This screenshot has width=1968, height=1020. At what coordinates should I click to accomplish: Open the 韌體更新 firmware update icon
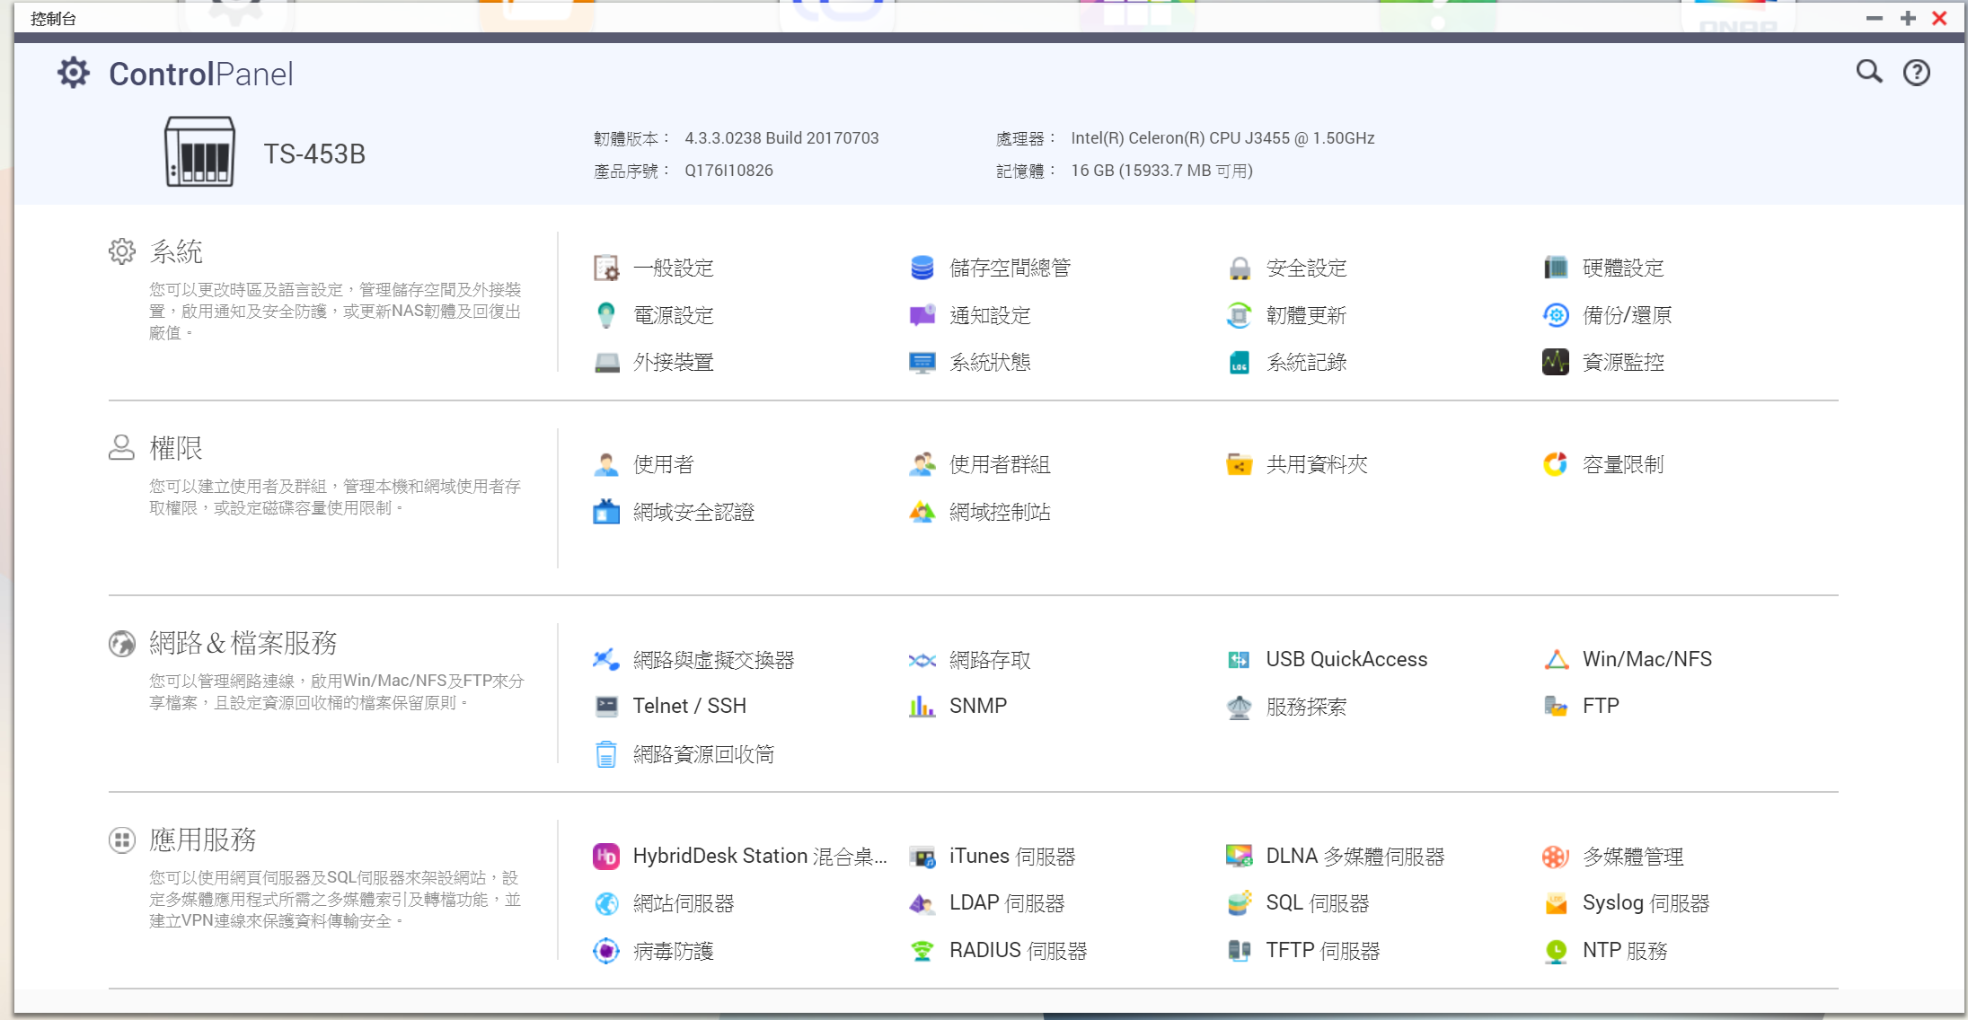click(1239, 315)
